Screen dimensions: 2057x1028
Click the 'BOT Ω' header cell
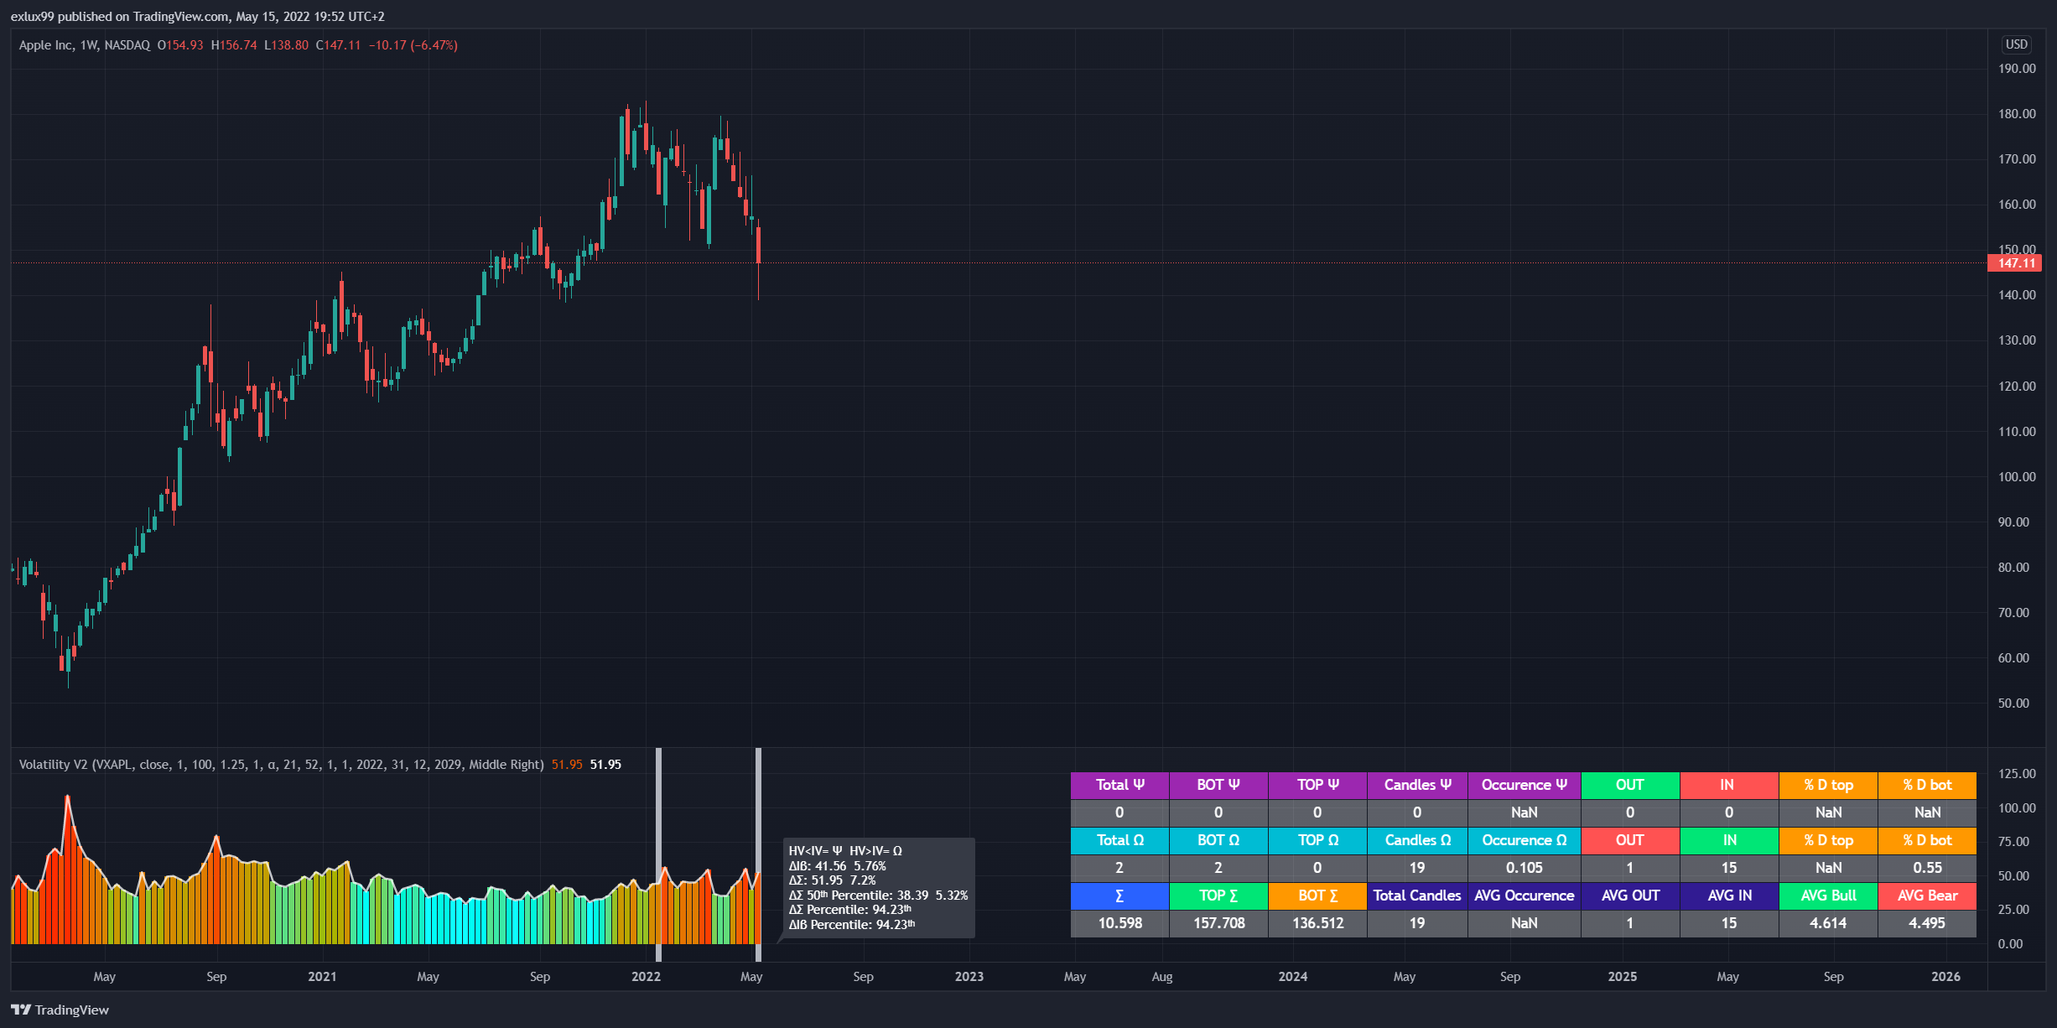[1218, 840]
